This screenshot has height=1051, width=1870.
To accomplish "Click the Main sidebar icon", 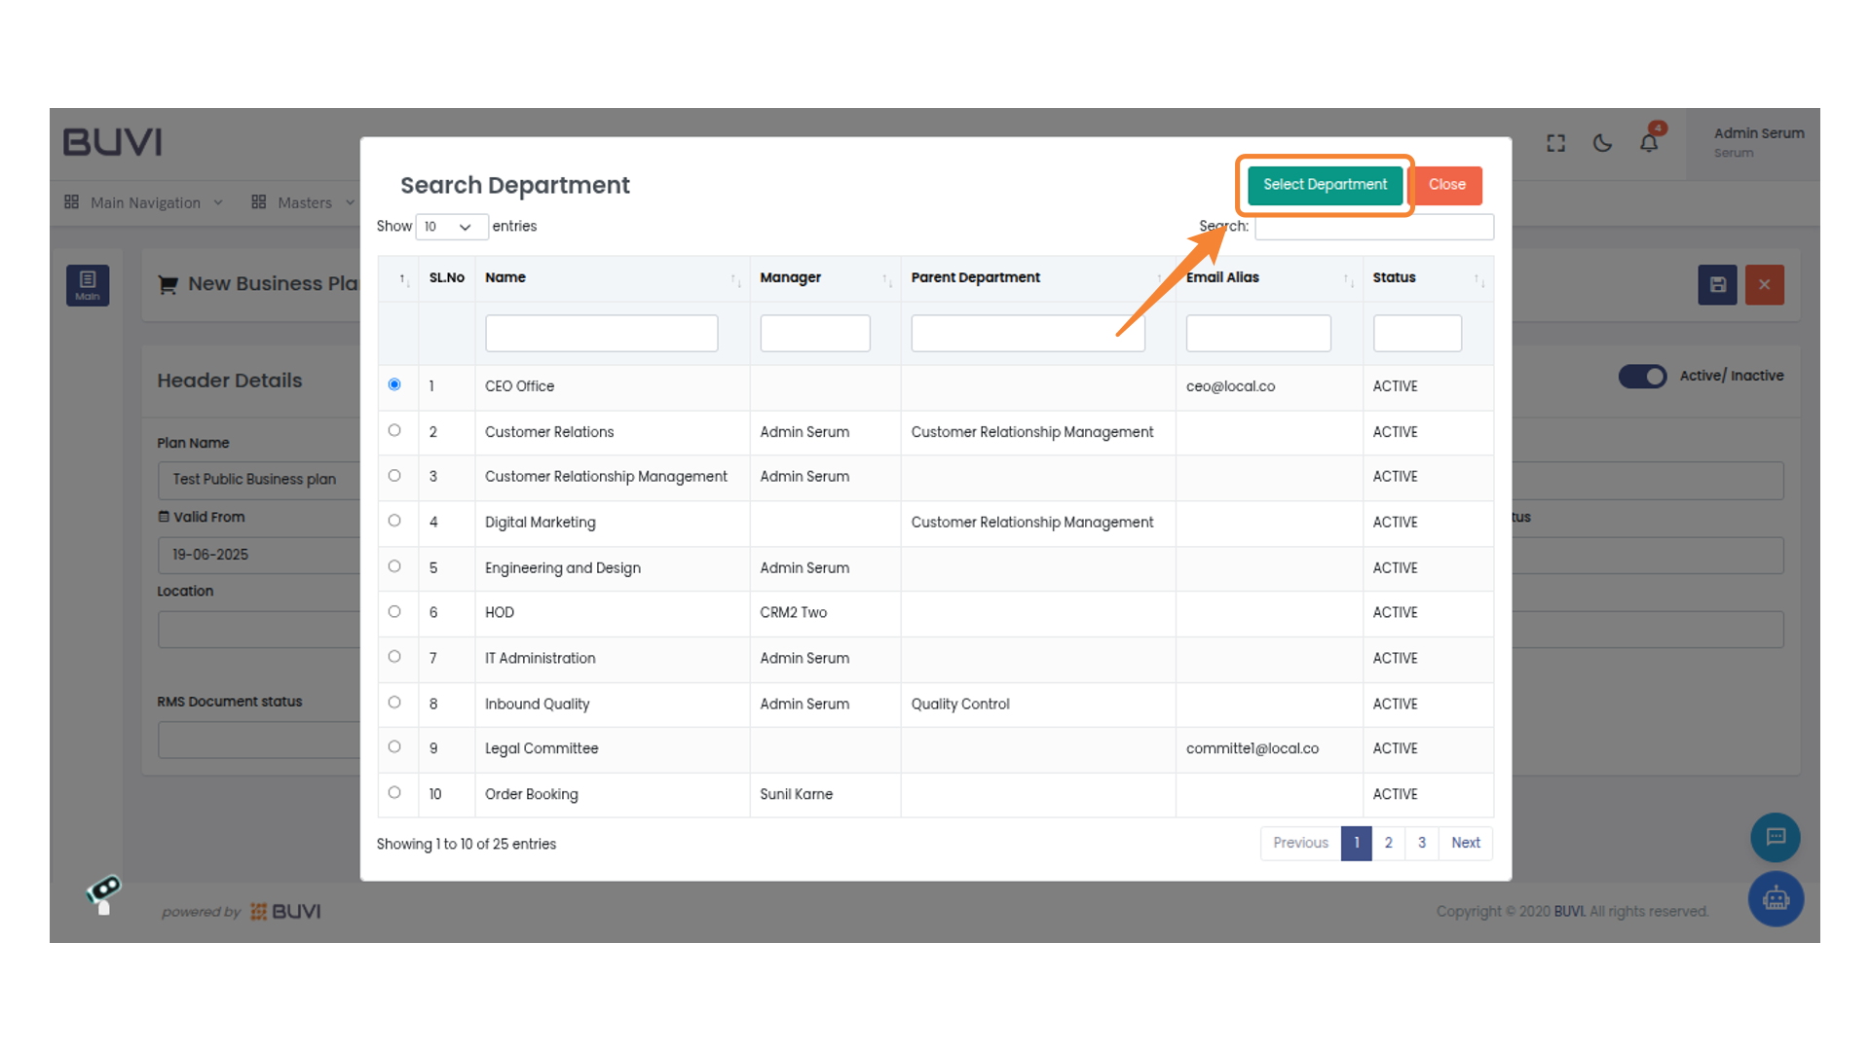I will pos(88,285).
